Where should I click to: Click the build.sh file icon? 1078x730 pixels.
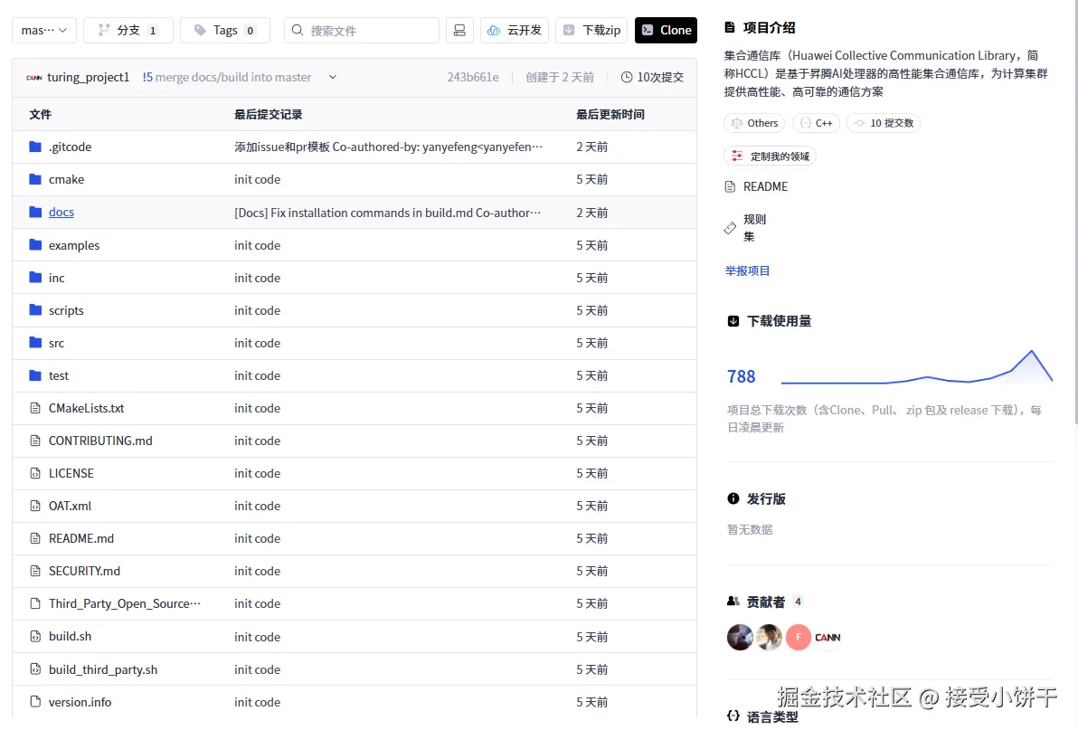pos(35,637)
